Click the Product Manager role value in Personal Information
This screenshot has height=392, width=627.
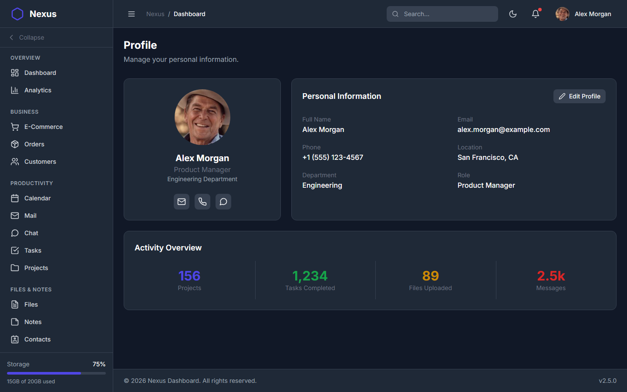tap(486, 185)
